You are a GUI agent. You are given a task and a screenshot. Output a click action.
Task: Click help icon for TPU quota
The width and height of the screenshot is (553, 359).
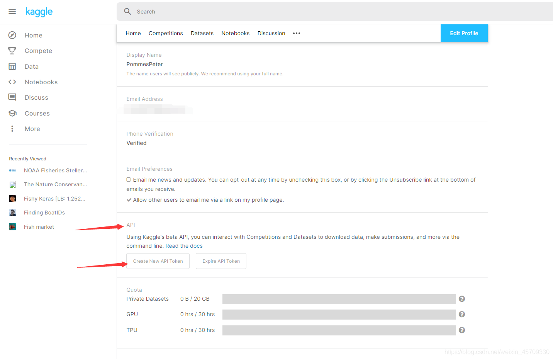462,330
